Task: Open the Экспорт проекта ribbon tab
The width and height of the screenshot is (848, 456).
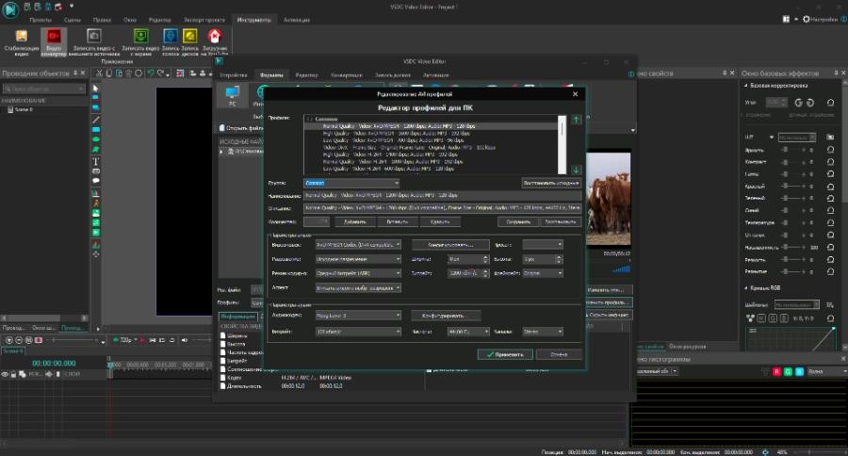Action: point(204,20)
